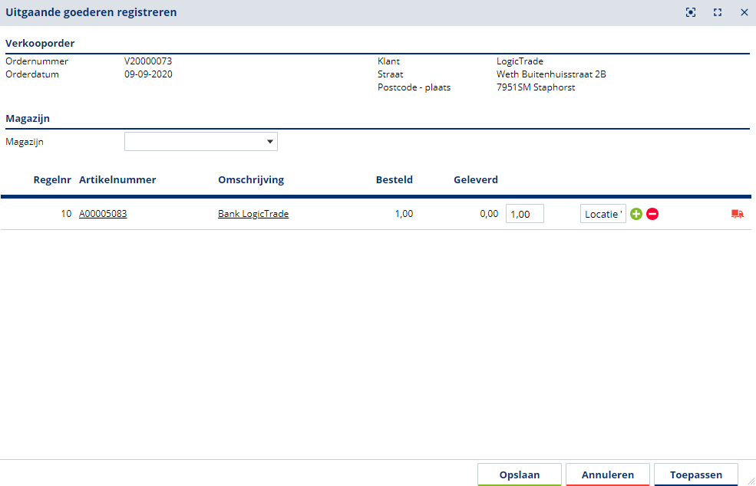Expand the dialog to full screen
756x486 pixels.
(x=718, y=12)
